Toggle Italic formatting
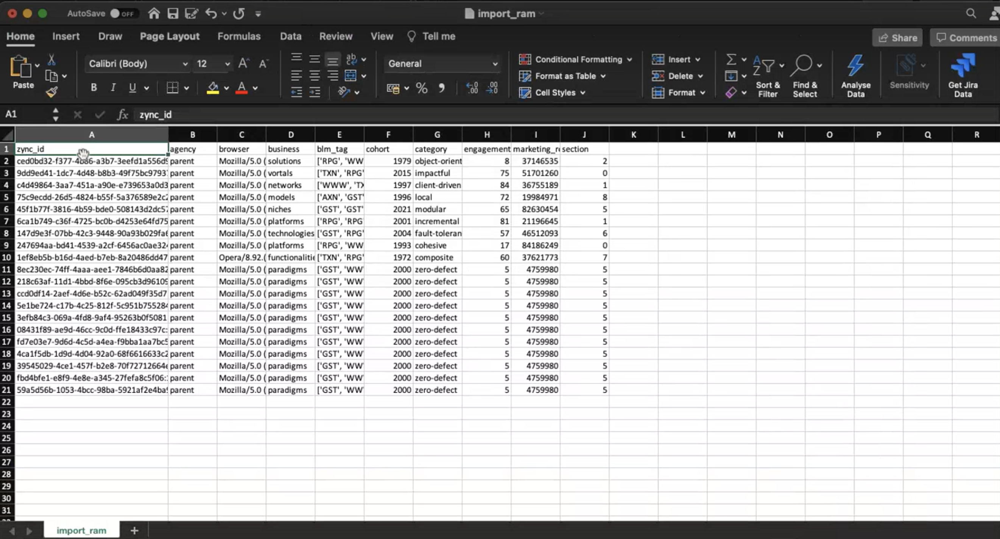Viewport: 1000px width, 539px height. point(113,88)
